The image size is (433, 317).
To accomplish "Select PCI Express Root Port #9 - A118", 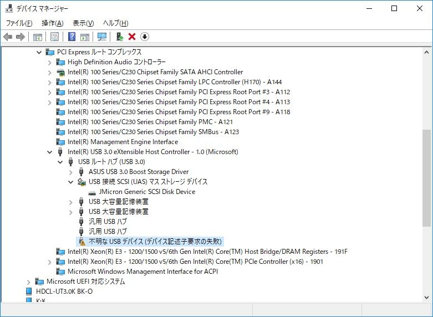I will (x=179, y=112).
